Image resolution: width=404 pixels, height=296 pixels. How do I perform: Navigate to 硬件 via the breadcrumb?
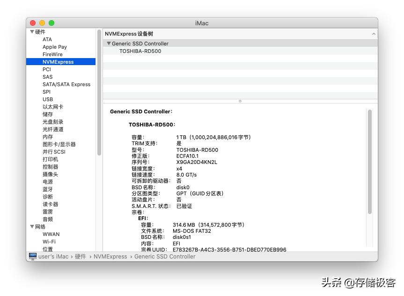[80, 256]
